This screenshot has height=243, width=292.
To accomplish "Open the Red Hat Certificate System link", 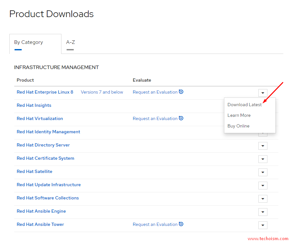I will pyautogui.click(x=46, y=158).
